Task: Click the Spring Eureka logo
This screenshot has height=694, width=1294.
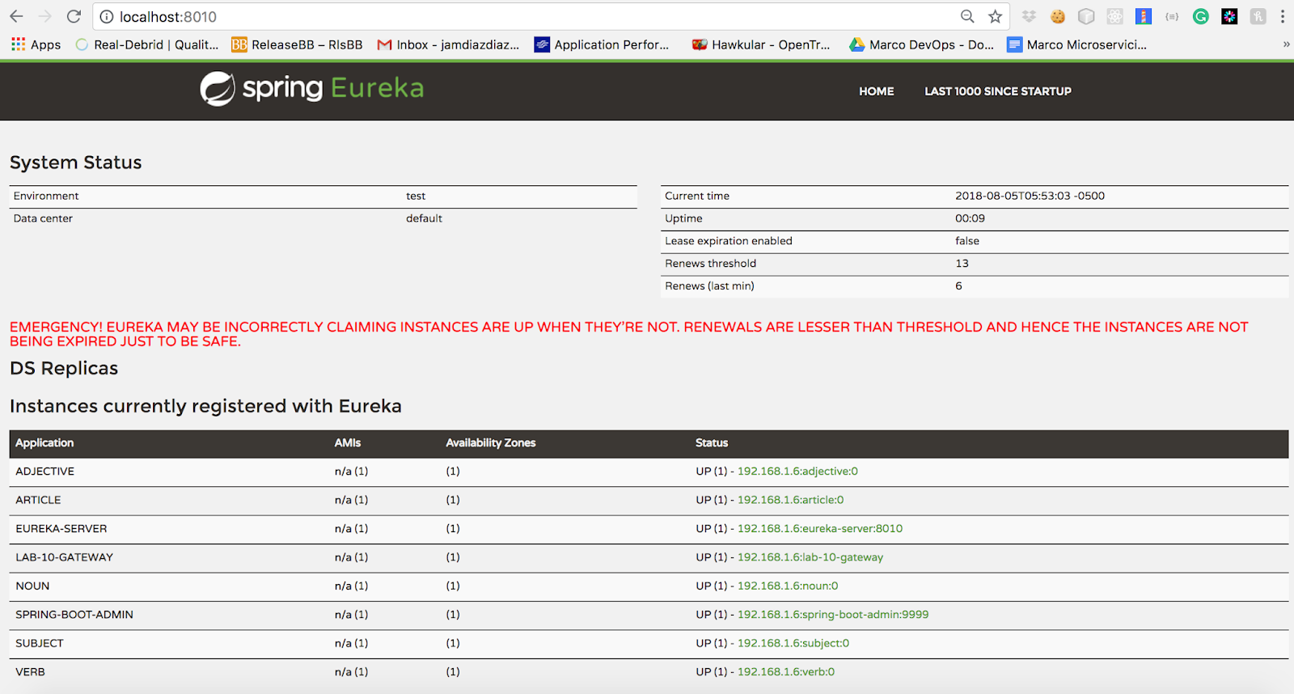Action: pyautogui.click(x=312, y=88)
